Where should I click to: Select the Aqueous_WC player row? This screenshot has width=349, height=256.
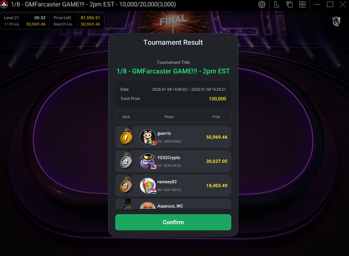[173, 204]
